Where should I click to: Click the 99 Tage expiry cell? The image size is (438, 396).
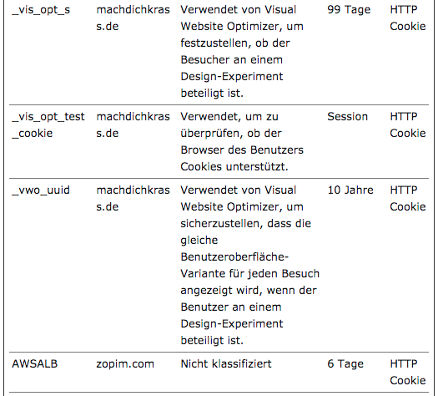click(349, 10)
